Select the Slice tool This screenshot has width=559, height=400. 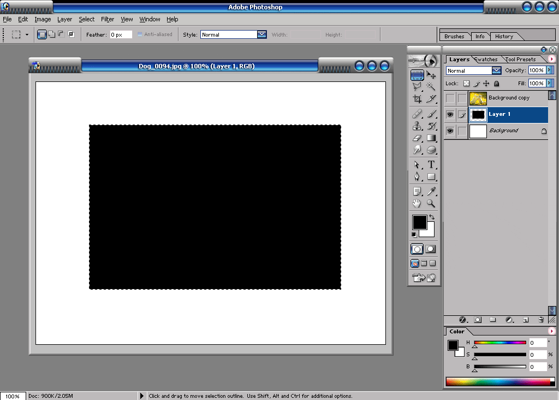(x=431, y=99)
